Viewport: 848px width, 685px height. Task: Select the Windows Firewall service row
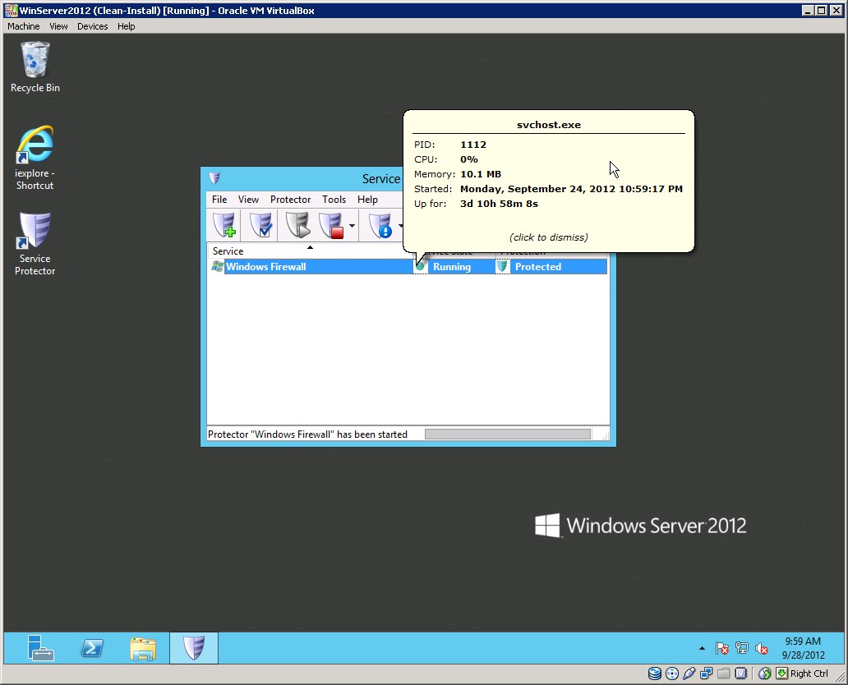tap(408, 267)
